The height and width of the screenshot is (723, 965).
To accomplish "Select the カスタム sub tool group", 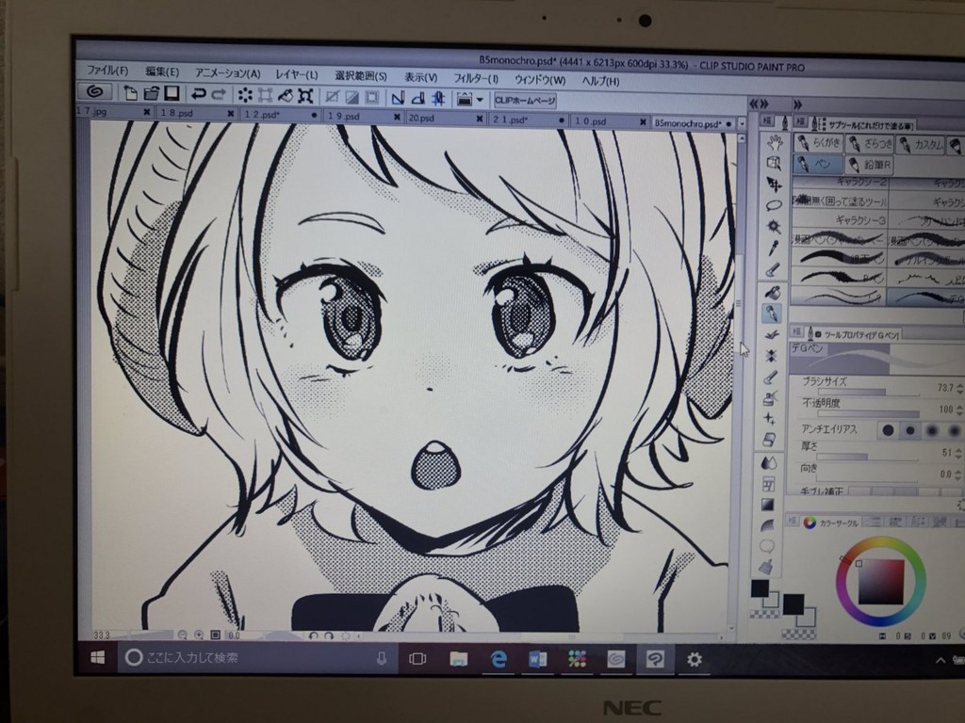I will pyautogui.click(x=921, y=146).
